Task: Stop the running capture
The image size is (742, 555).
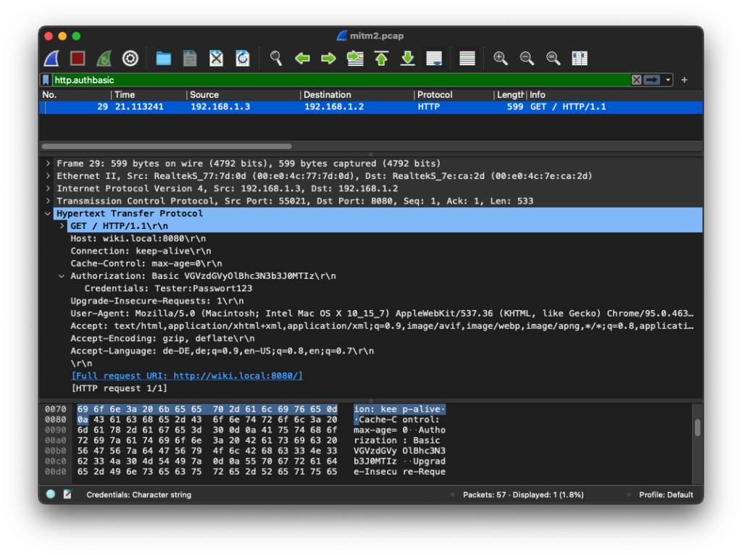Action: (77, 58)
